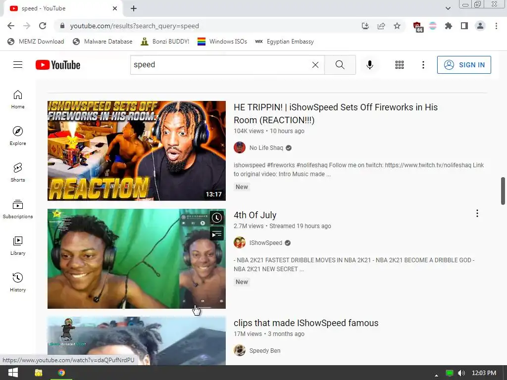507x380 pixels.
Task: Clear the search query with X
Action: coord(315,65)
